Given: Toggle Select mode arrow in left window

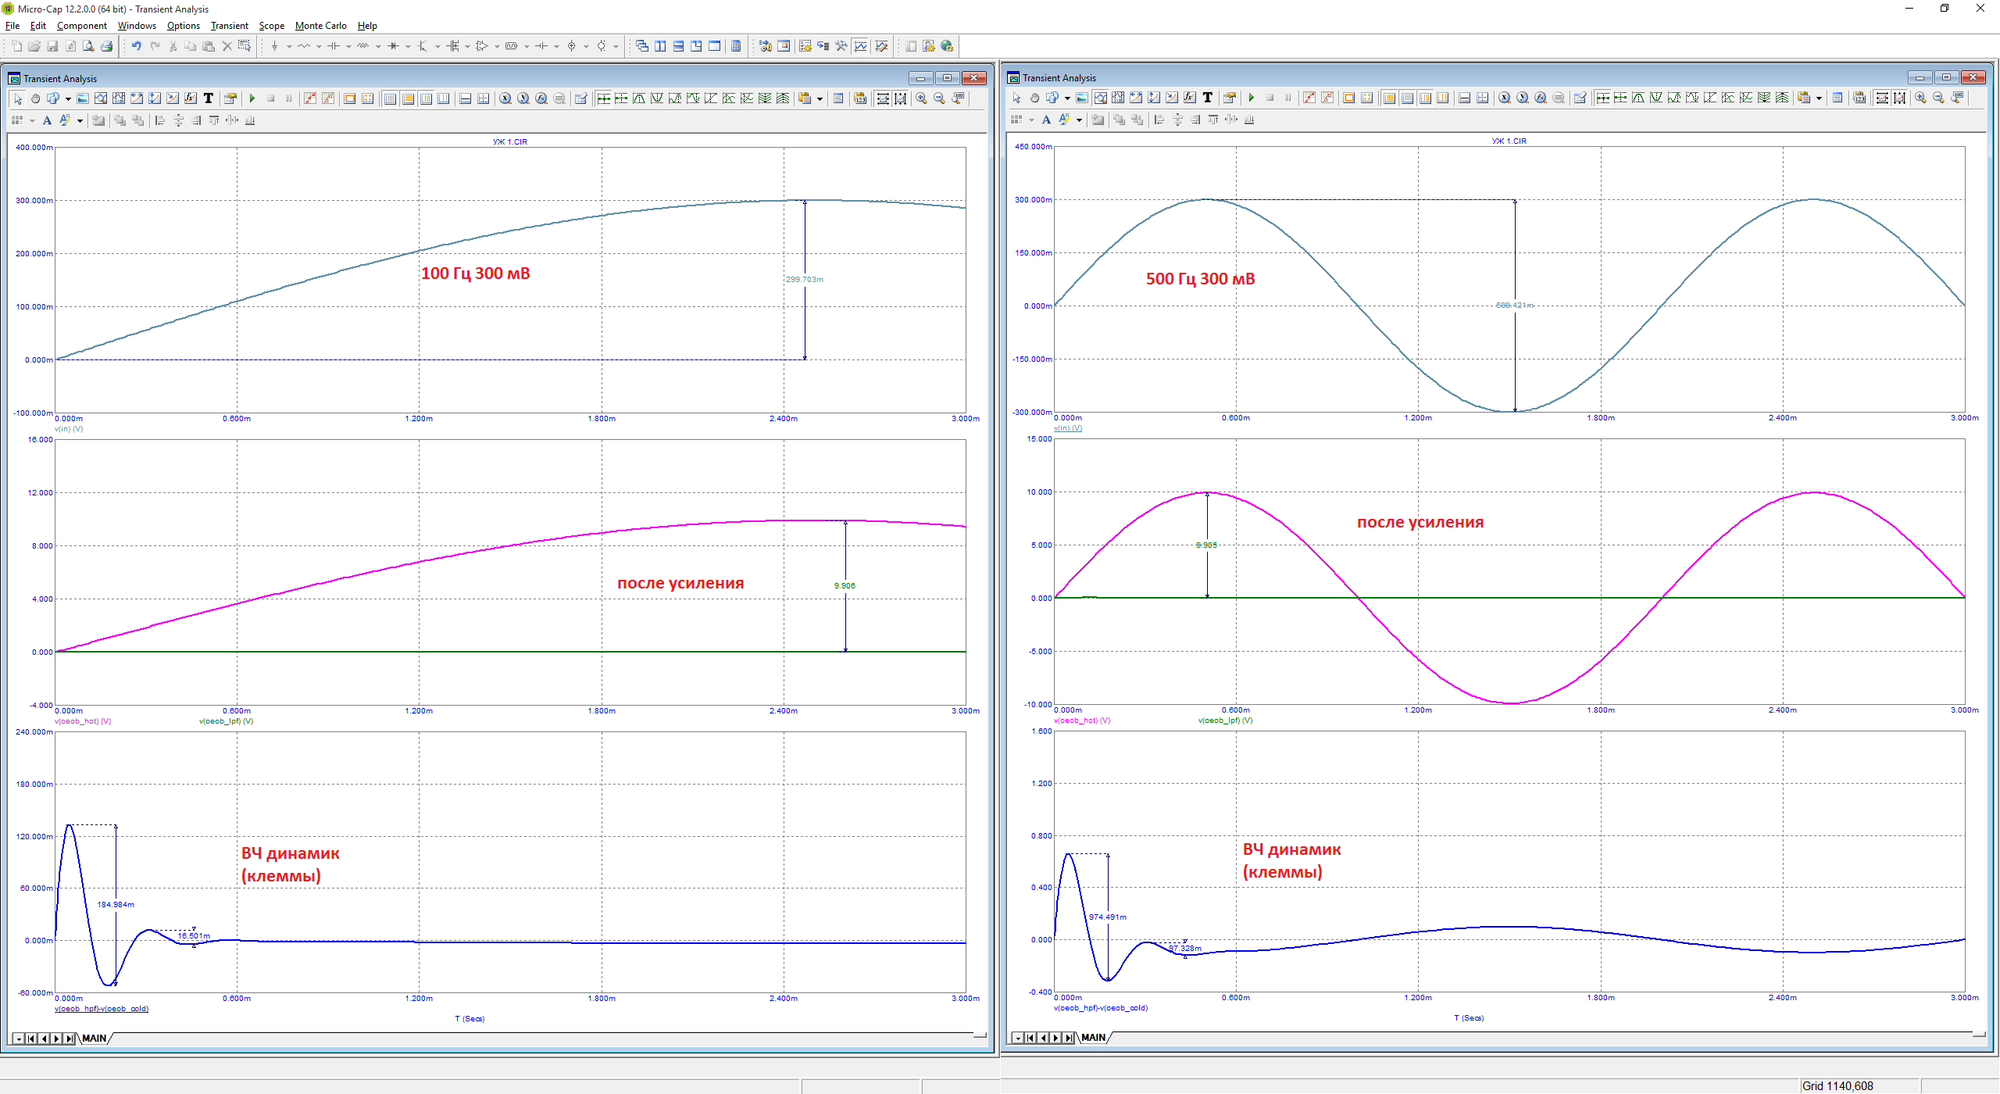Looking at the screenshot, I should (x=18, y=98).
